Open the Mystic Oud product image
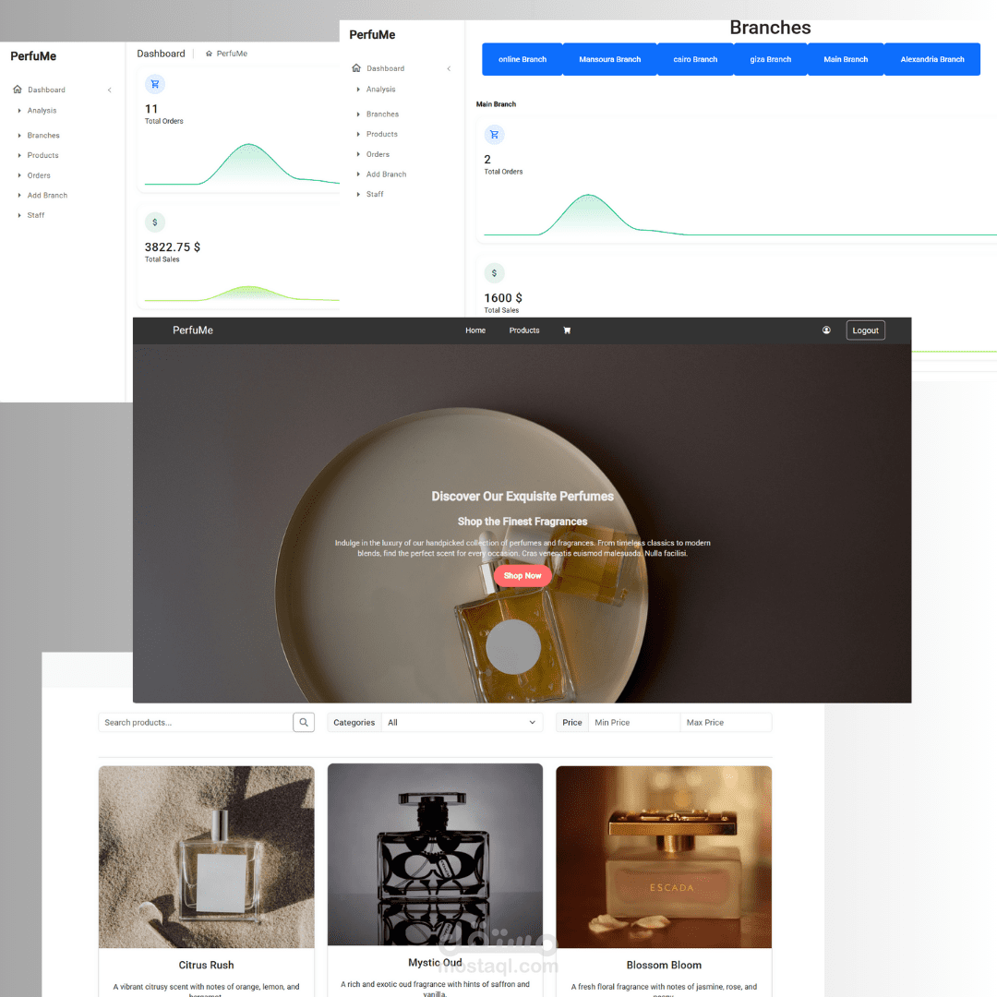The width and height of the screenshot is (997, 997). (435, 855)
